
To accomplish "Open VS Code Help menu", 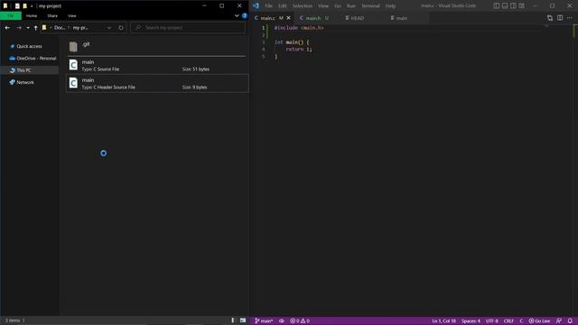I will (390, 6).
